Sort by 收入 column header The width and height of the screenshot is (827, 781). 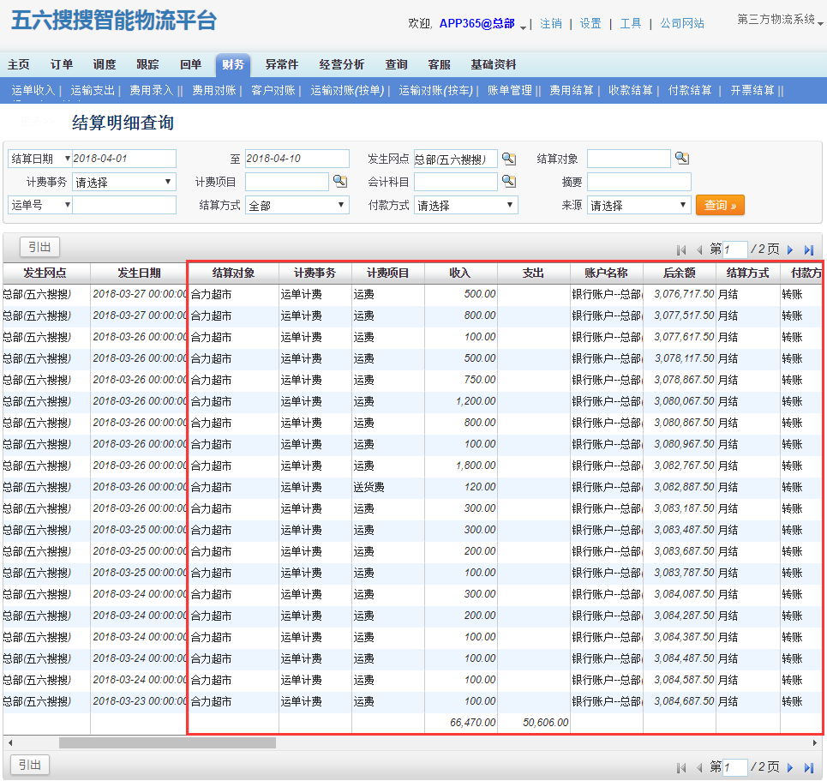point(460,273)
